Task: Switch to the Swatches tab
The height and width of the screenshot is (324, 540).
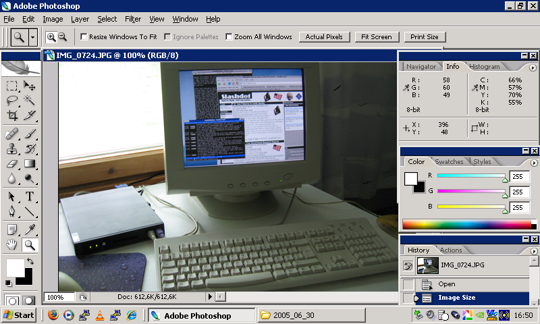Action: tap(448, 162)
